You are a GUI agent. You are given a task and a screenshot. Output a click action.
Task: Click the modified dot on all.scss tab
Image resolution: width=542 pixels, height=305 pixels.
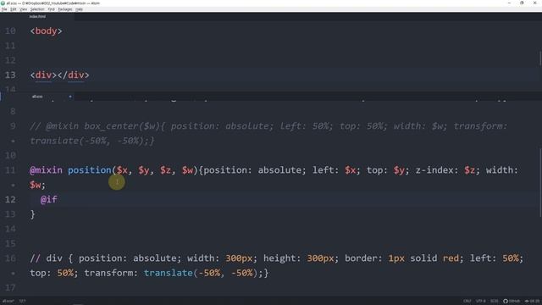point(70,97)
